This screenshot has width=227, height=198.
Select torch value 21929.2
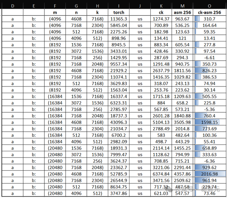[x=119, y=70]
